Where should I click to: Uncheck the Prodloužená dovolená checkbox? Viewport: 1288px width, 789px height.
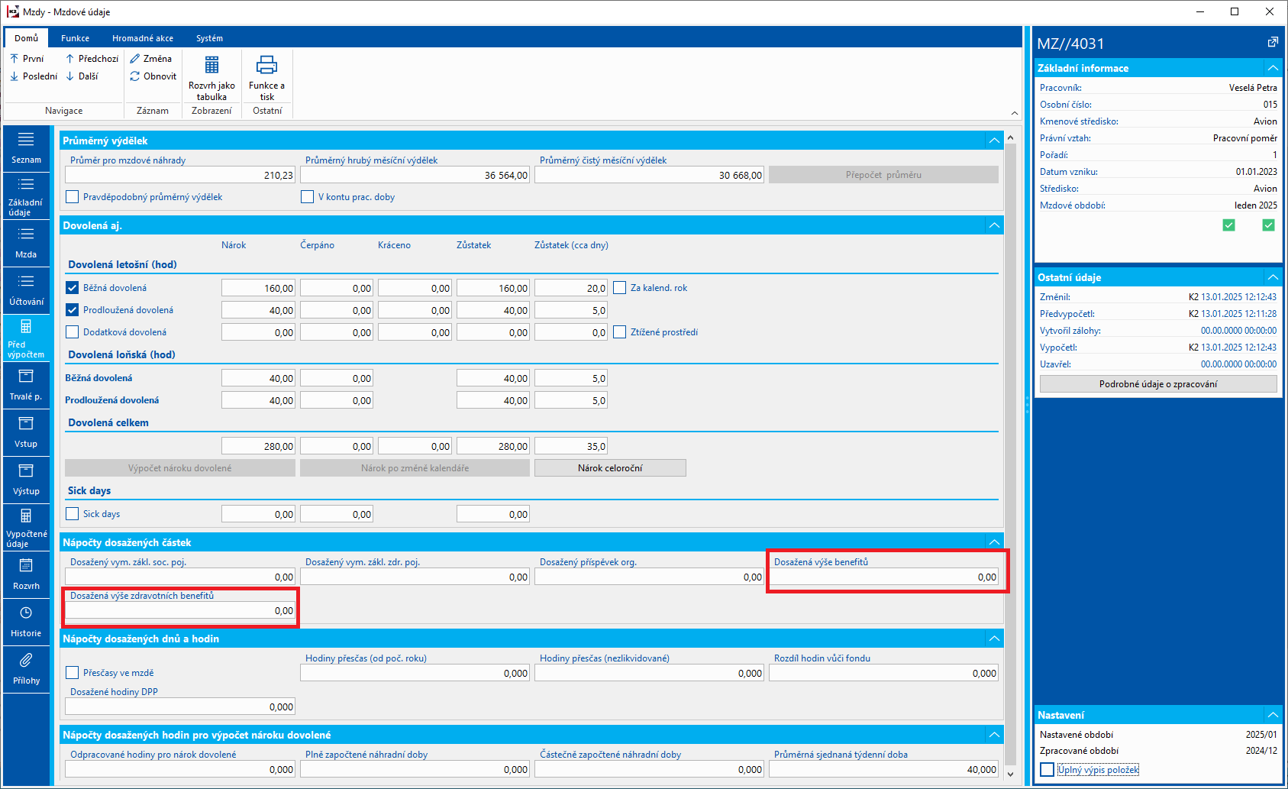pyautogui.click(x=73, y=310)
